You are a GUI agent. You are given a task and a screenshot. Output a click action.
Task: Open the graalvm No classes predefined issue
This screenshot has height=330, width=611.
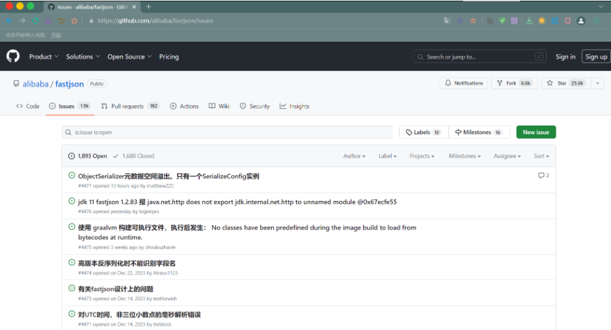247,232
